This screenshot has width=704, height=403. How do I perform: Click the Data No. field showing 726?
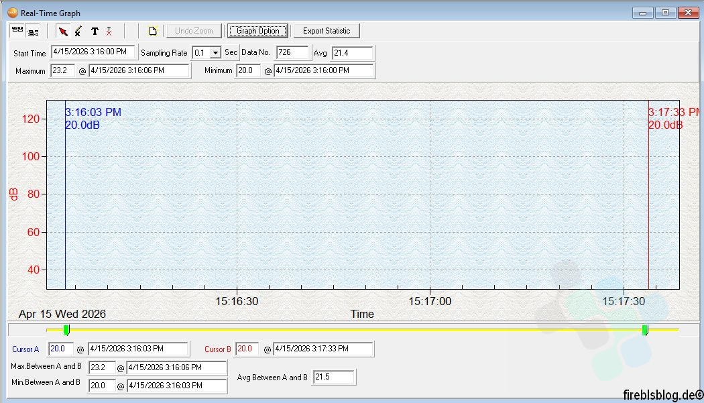pos(292,52)
